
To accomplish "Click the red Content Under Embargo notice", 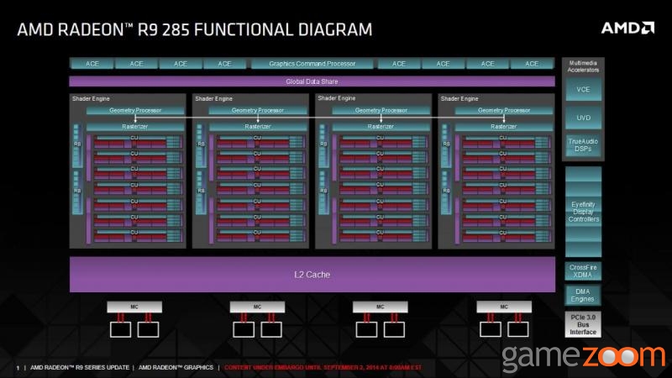I will pos(323,368).
